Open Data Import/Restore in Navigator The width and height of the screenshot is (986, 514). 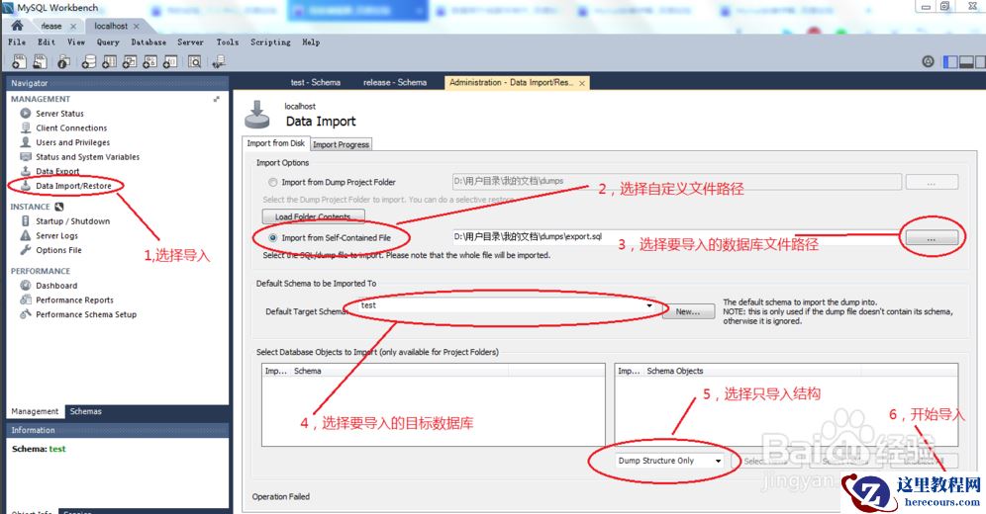(x=73, y=186)
